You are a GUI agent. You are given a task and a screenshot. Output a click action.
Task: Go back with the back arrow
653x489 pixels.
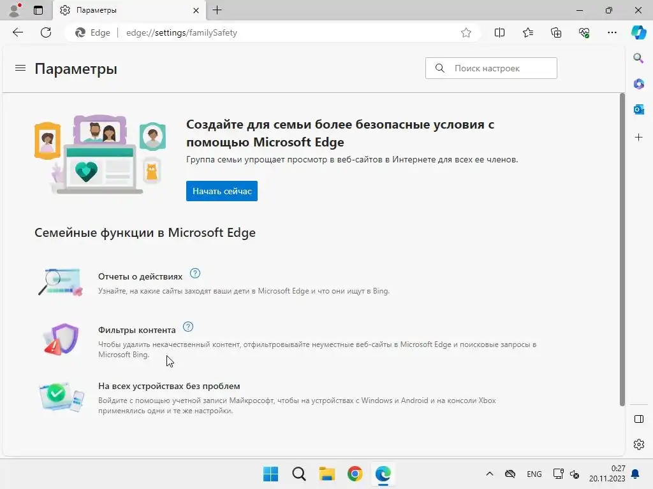[18, 32]
